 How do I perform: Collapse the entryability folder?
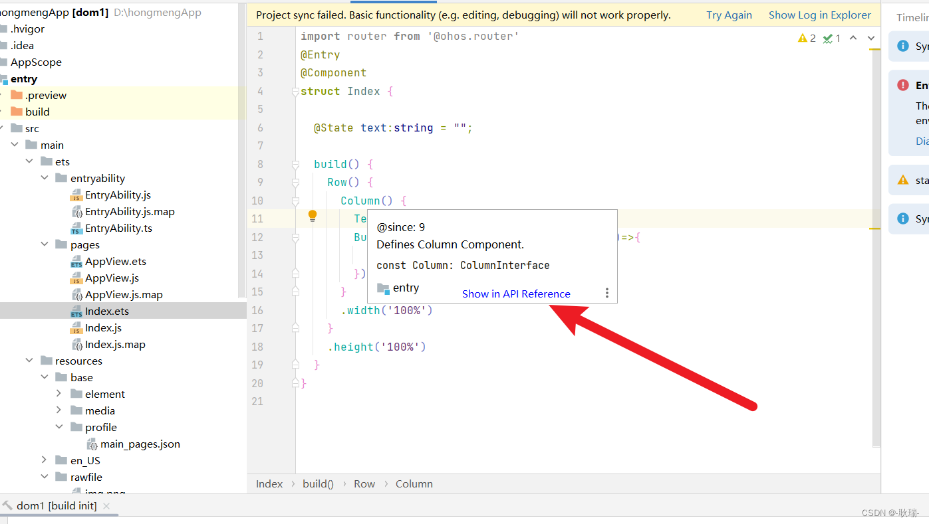(44, 178)
